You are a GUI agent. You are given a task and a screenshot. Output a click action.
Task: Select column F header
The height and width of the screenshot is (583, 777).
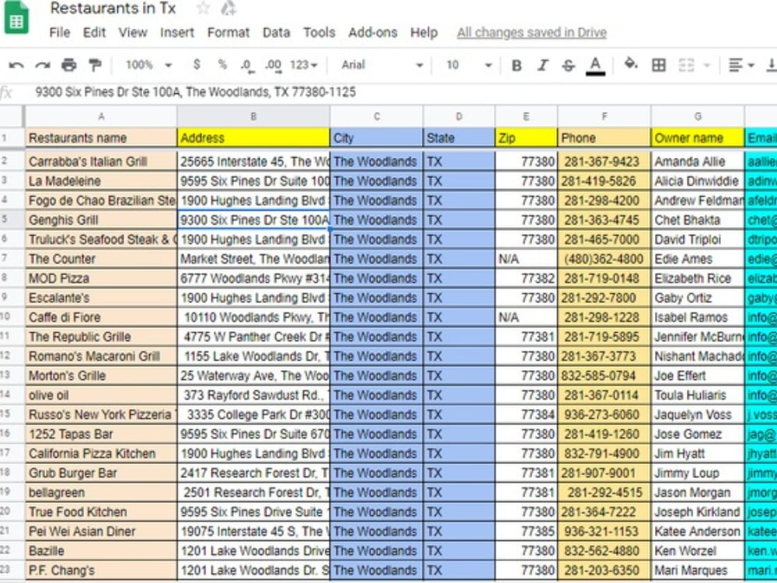(604, 117)
